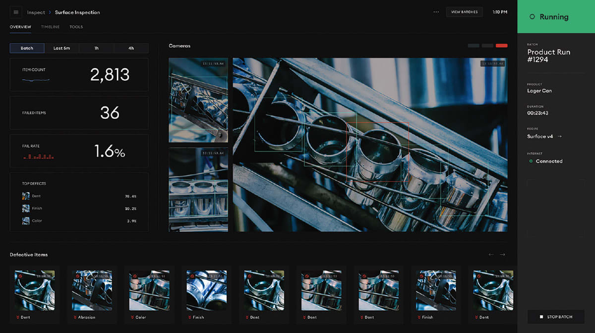Image resolution: width=595 pixels, height=333 pixels.
Task: Click the Color defect icon in Top Defects
Action: [x=26, y=221]
